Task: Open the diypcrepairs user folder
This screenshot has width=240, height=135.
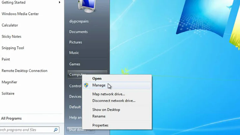Action: (x=79, y=21)
